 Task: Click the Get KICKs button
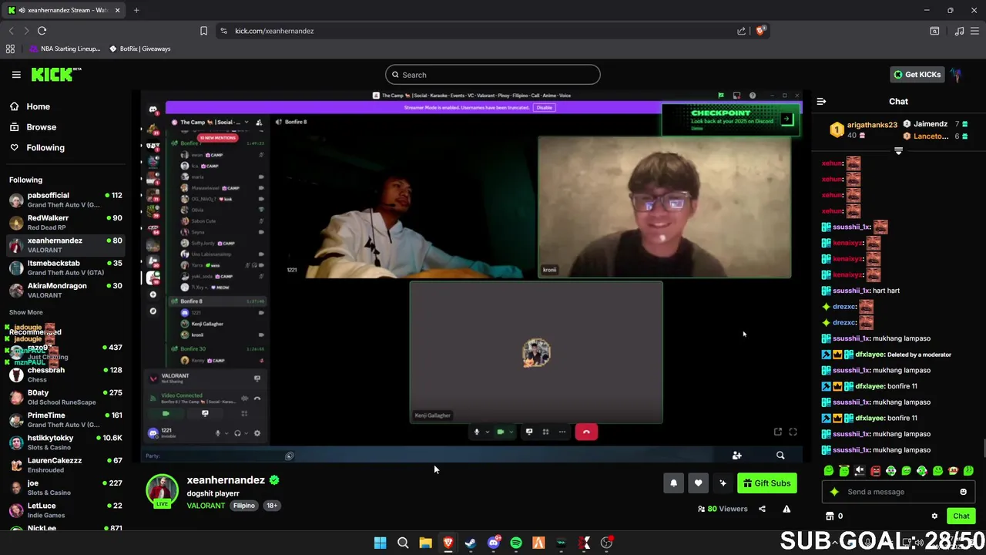pyautogui.click(x=917, y=75)
